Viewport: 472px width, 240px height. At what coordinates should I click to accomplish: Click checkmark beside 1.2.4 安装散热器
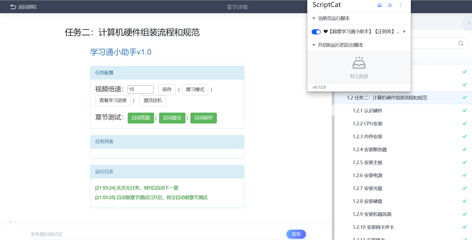[465, 149]
